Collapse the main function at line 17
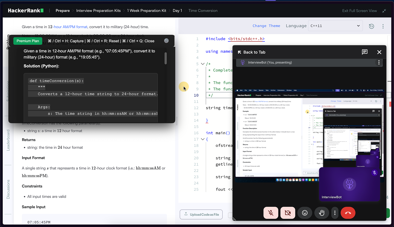Screen dimensions: 394x227 point(202,139)
